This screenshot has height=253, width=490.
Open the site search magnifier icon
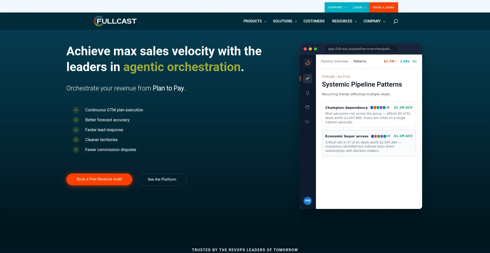(396, 21)
